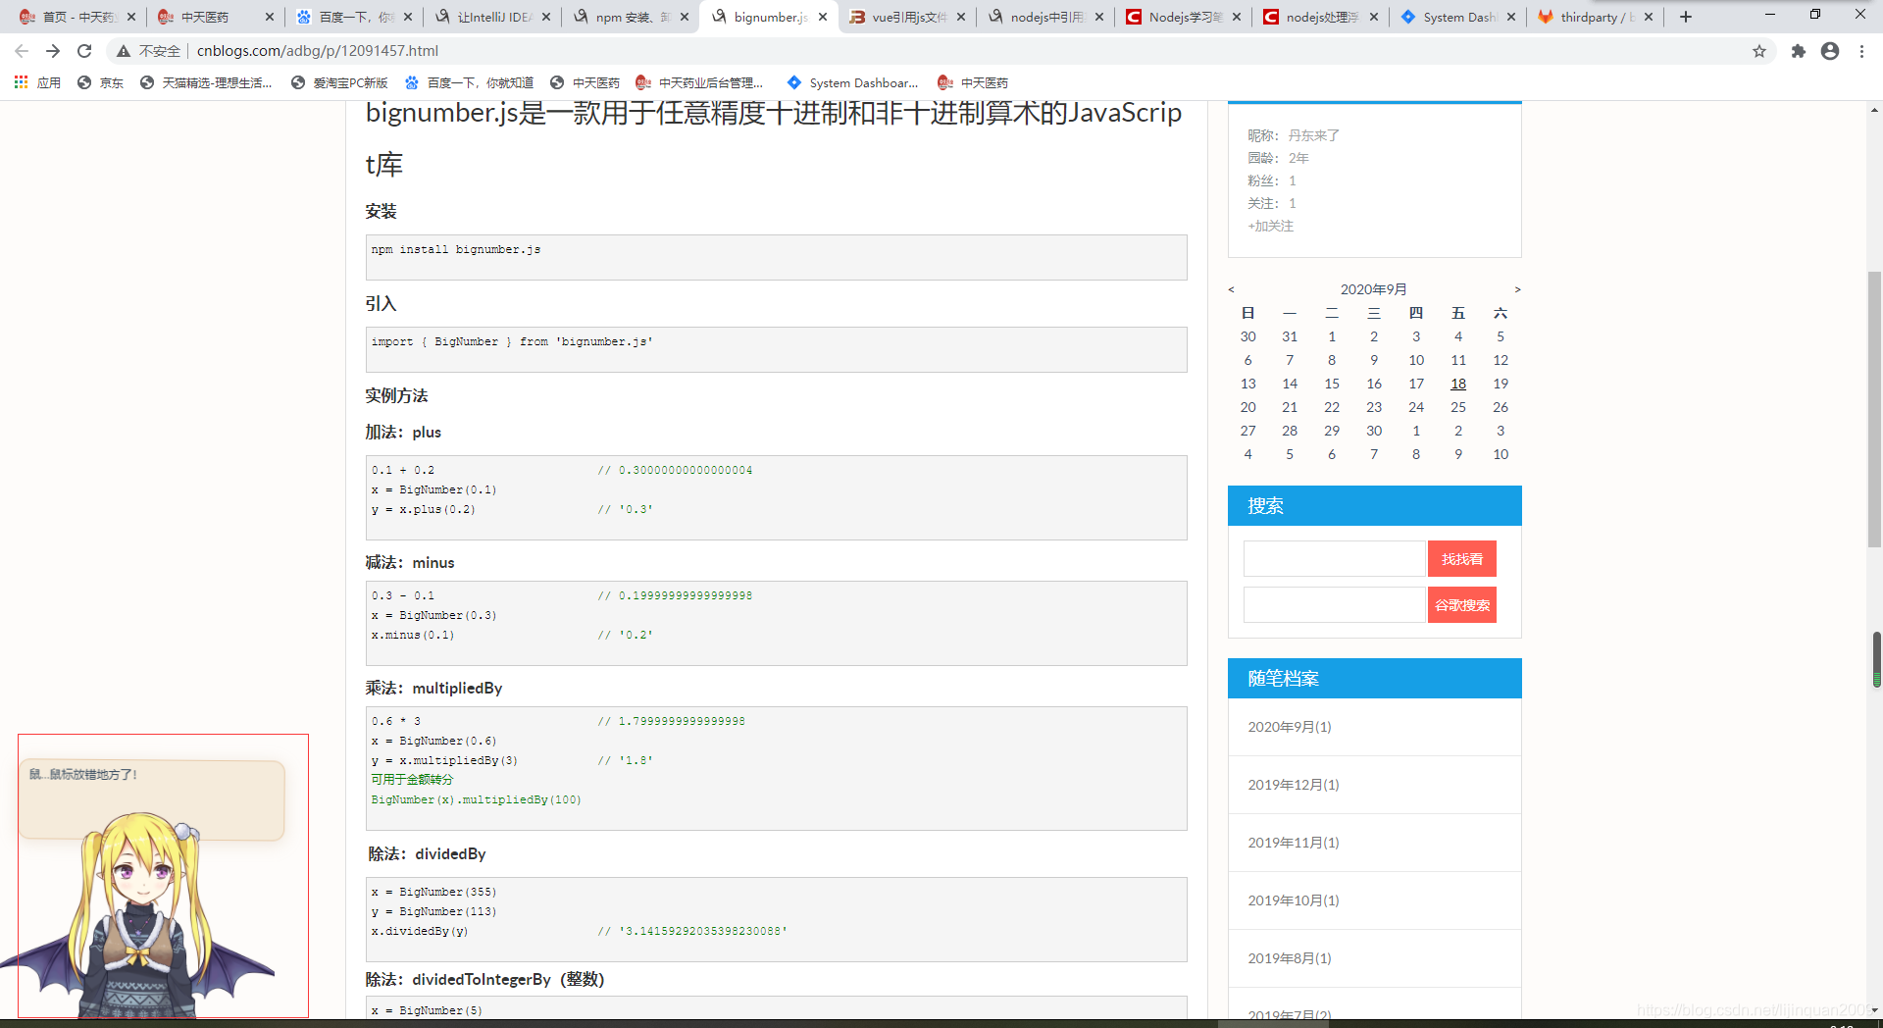The height and width of the screenshot is (1028, 1883).
Task: Click the import BigNumber code line
Action: coord(512,341)
